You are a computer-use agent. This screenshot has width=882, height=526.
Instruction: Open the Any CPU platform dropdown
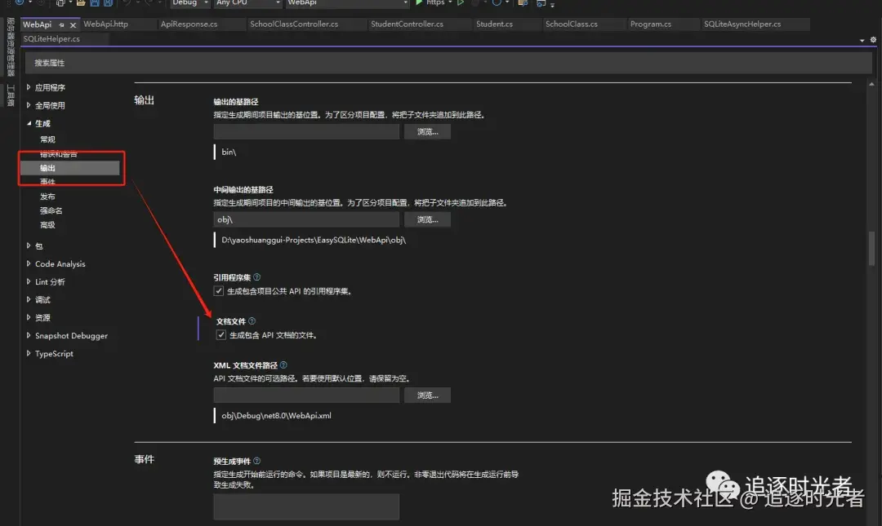pos(247,3)
